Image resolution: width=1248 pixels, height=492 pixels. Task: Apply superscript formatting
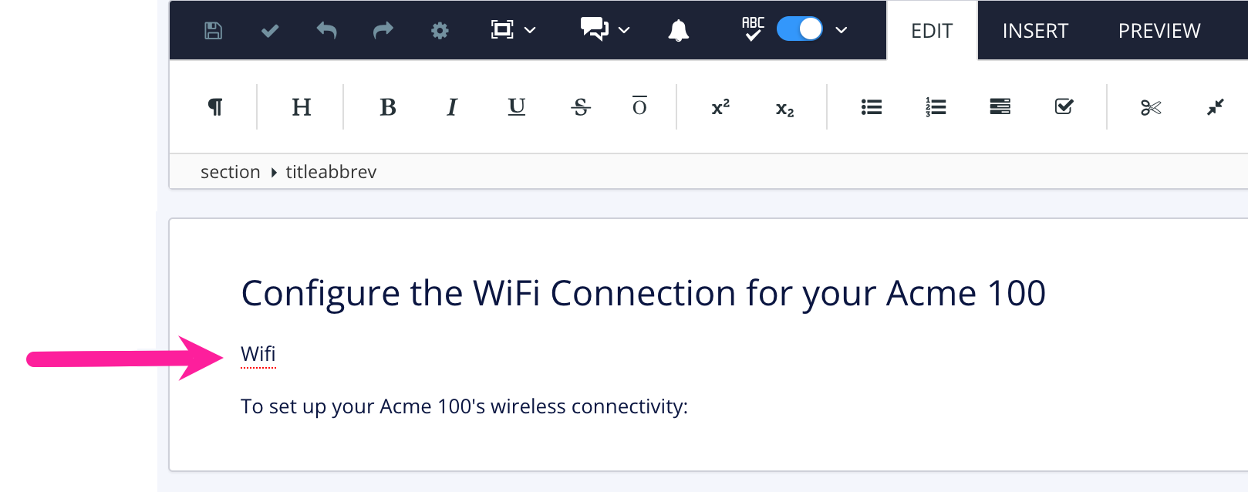719,107
